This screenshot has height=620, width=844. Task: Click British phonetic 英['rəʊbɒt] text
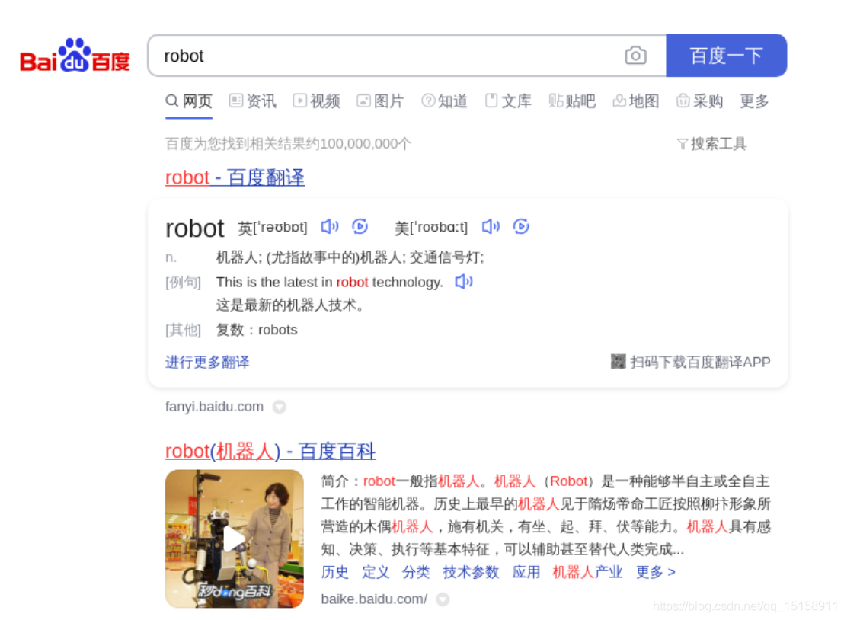click(x=273, y=228)
